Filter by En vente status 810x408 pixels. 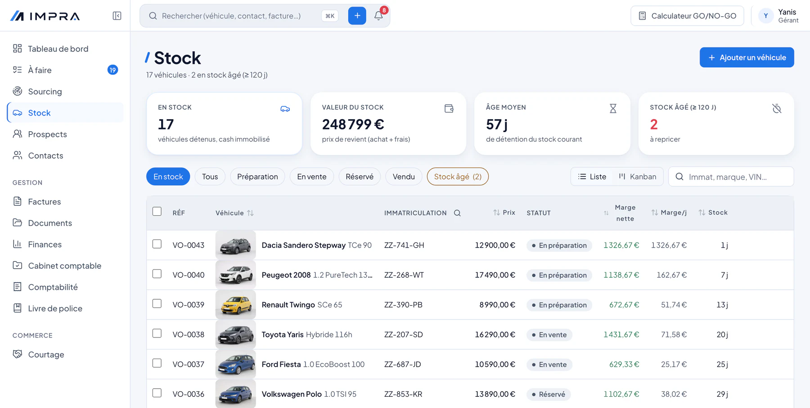311,177
